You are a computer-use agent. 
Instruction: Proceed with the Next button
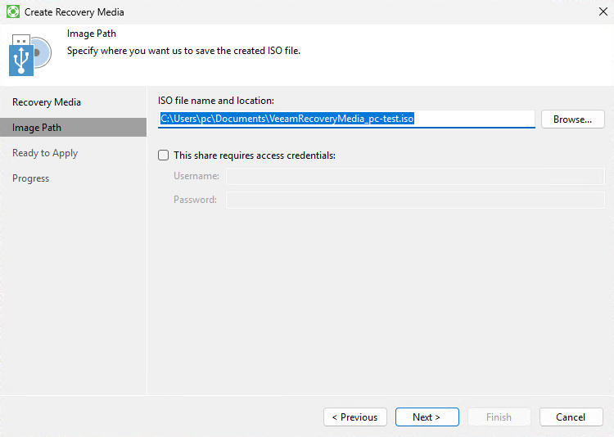[x=427, y=417]
